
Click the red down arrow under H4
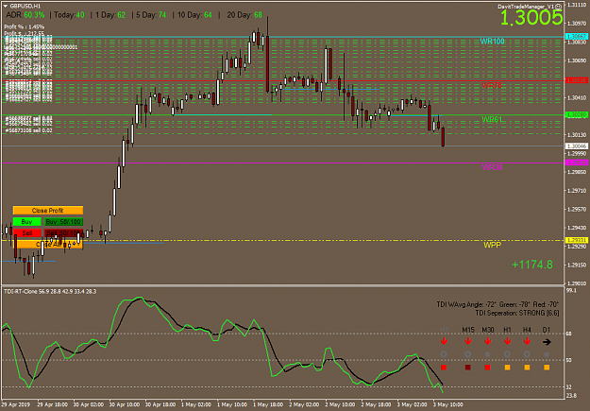pos(527,341)
